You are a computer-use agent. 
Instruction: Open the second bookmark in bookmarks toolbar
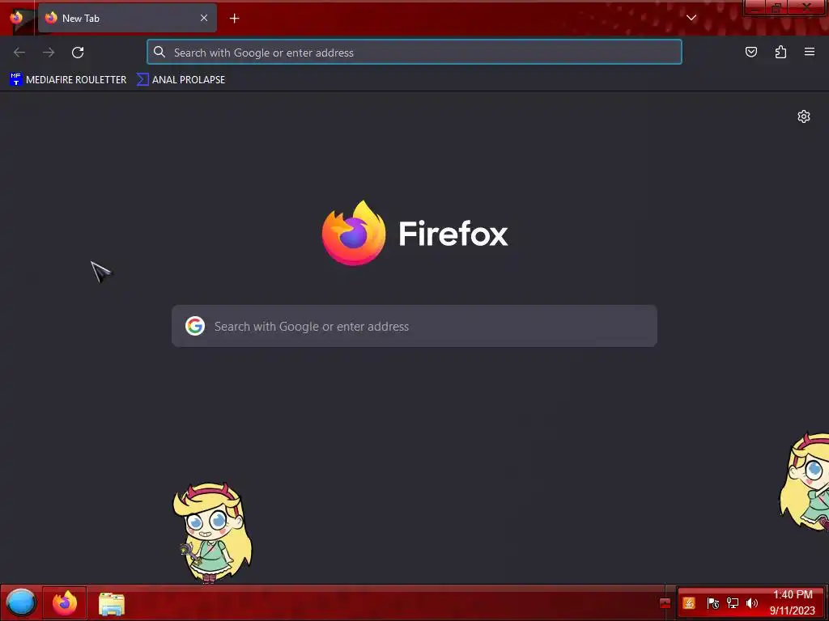click(181, 80)
